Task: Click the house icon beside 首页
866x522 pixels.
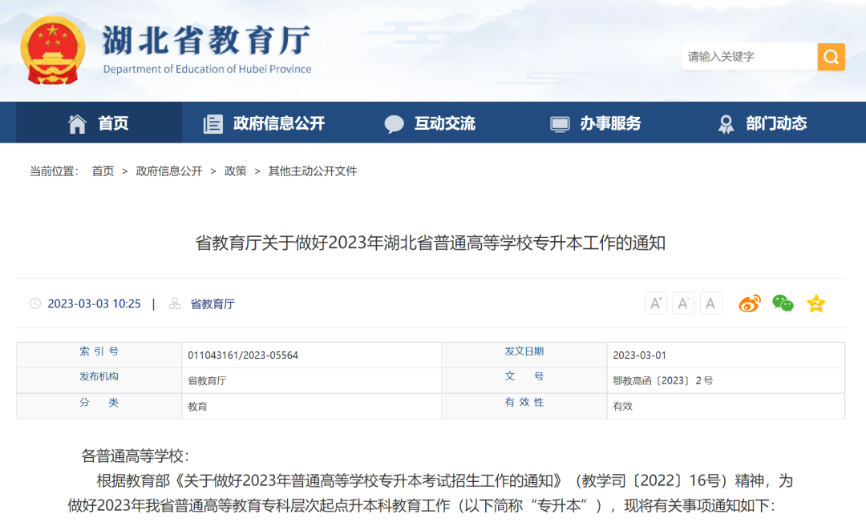Action: pyautogui.click(x=77, y=123)
